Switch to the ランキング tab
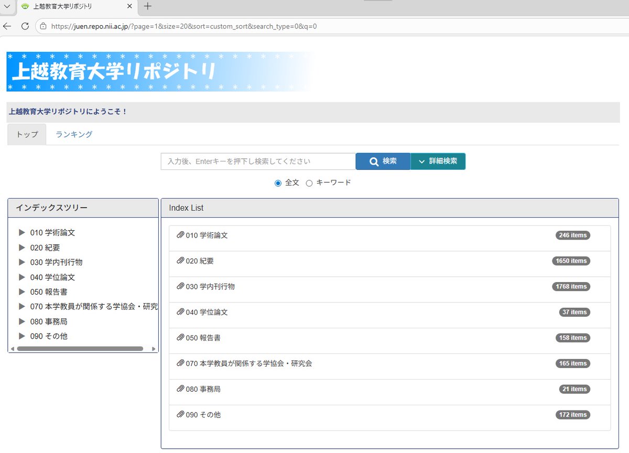This screenshot has height=453, width=629. [x=74, y=134]
